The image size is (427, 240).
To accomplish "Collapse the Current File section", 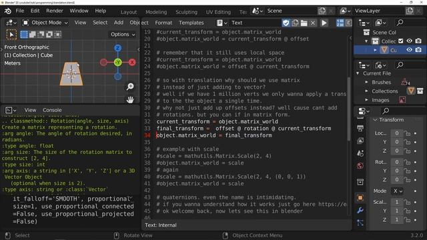I will [358, 73].
